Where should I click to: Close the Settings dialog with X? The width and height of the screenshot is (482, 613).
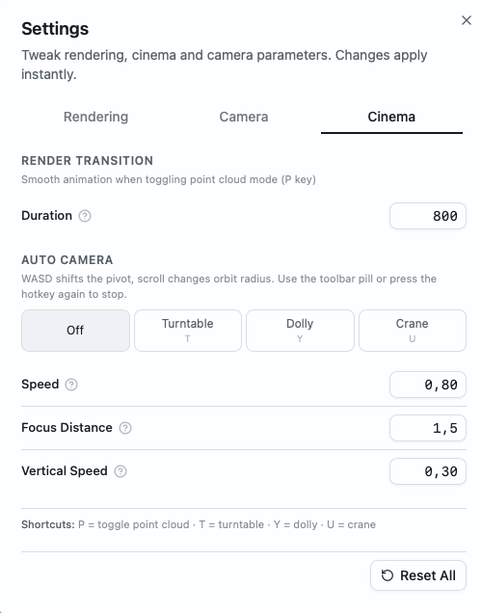click(x=467, y=20)
